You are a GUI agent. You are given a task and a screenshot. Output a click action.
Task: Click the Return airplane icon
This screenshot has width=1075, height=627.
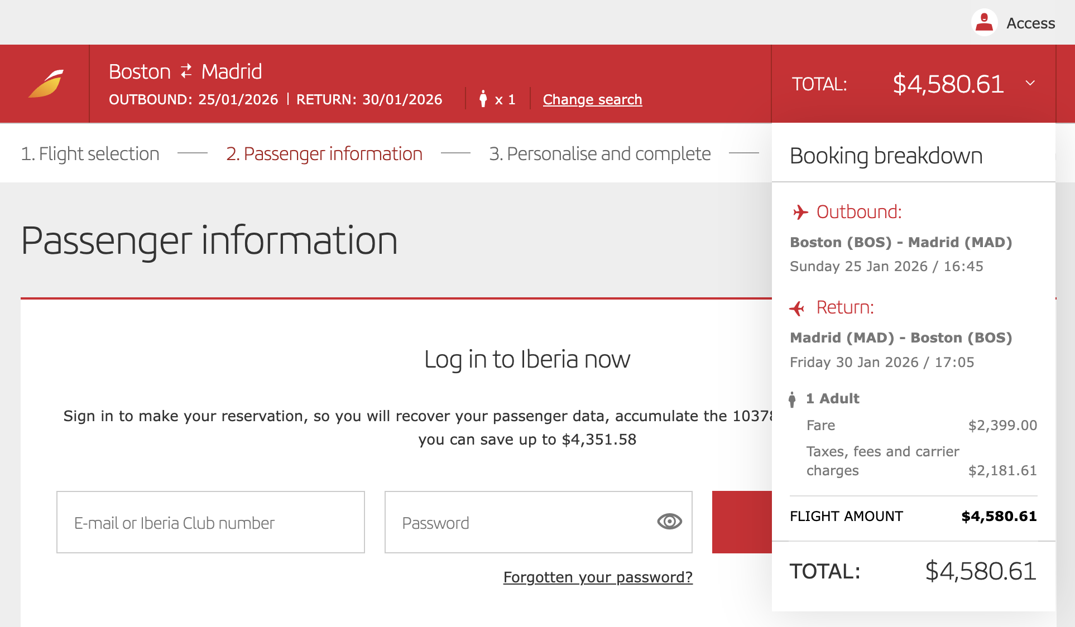coord(797,308)
